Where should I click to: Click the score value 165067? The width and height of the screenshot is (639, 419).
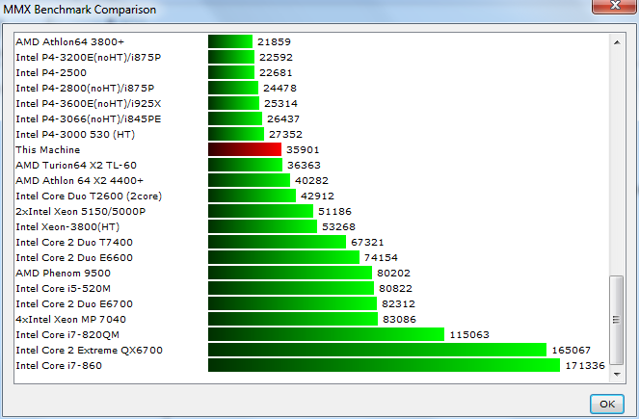tap(571, 351)
